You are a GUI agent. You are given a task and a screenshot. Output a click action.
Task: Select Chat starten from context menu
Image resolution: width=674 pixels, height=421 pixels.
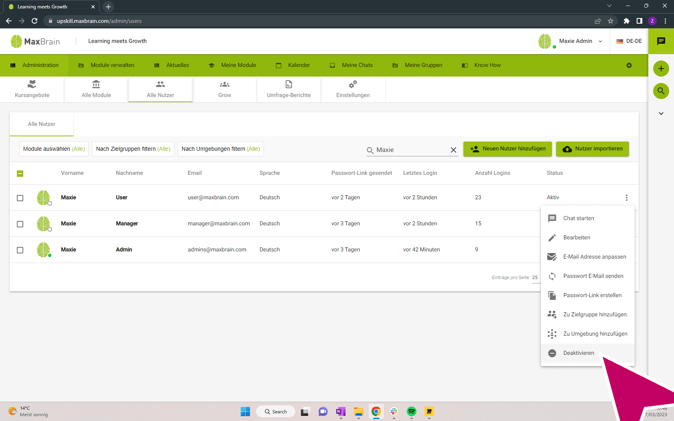(588, 218)
